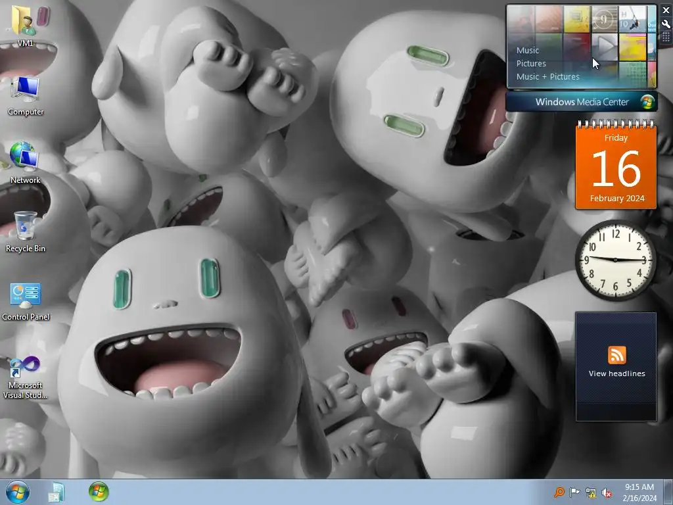Open the Windows Start menu orb
The height and width of the screenshot is (505, 673).
coord(18,492)
